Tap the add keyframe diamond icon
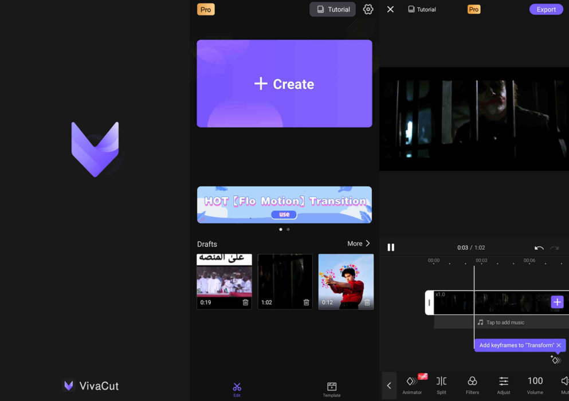The height and width of the screenshot is (401, 569). [555, 359]
